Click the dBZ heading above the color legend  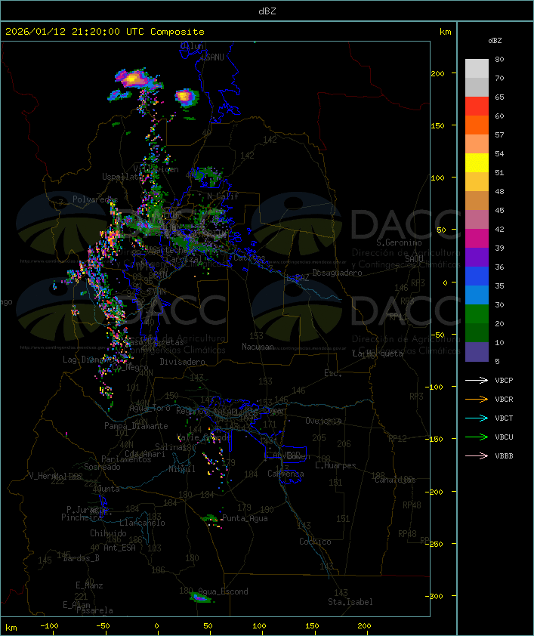[495, 41]
